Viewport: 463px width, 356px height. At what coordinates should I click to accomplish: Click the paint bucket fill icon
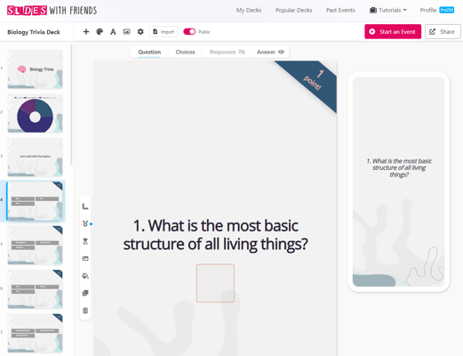(85, 276)
